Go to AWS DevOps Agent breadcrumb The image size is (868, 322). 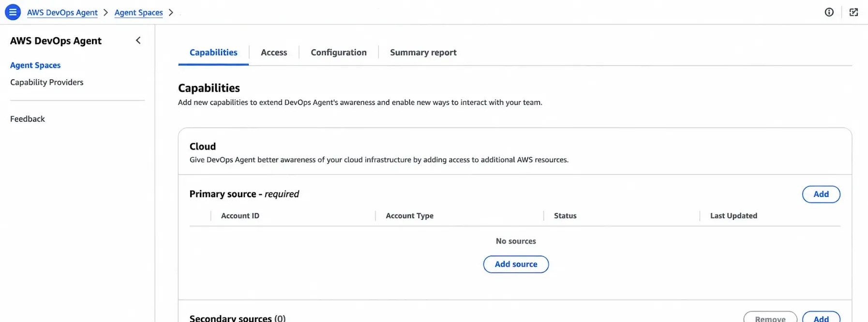[62, 13]
